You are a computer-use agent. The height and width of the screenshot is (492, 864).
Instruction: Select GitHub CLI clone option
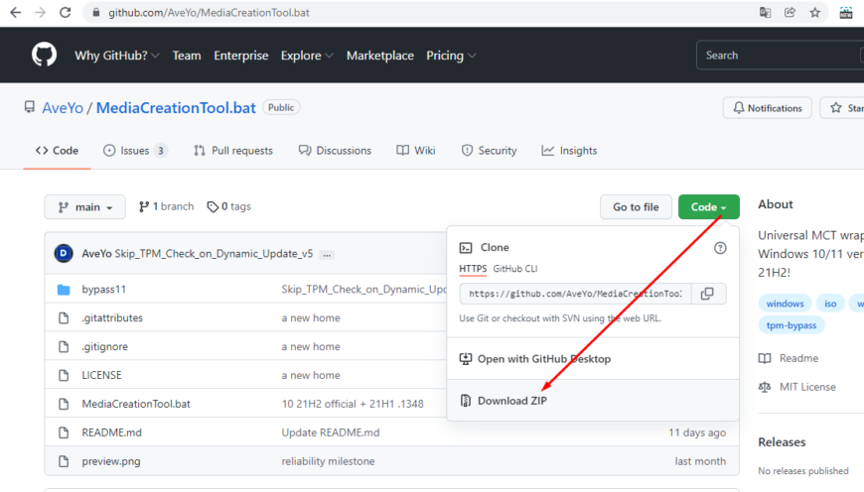point(514,269)
